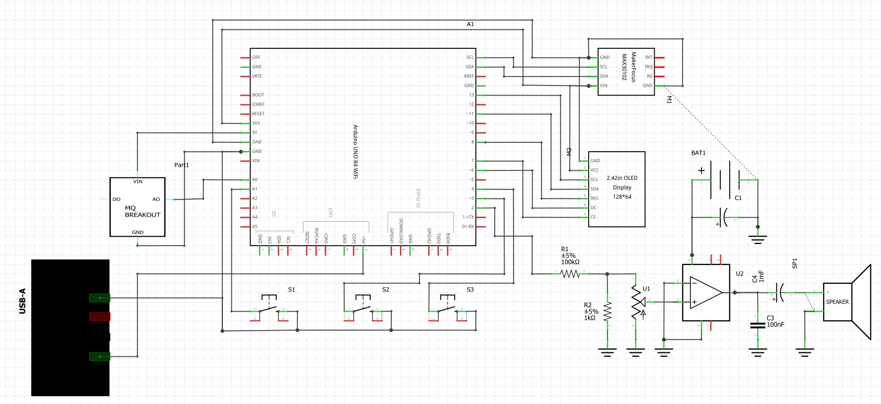Select the U2 op-amp triangle symbol

(x=706, y=292)
